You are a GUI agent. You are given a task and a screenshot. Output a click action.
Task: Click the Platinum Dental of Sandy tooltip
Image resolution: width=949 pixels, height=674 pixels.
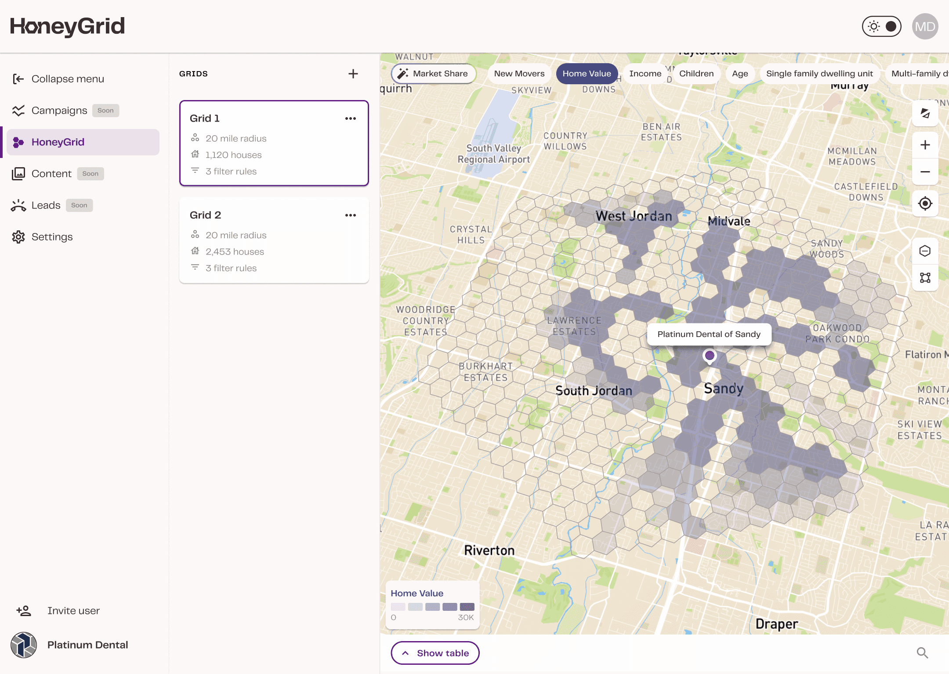(x=709, y=334)
